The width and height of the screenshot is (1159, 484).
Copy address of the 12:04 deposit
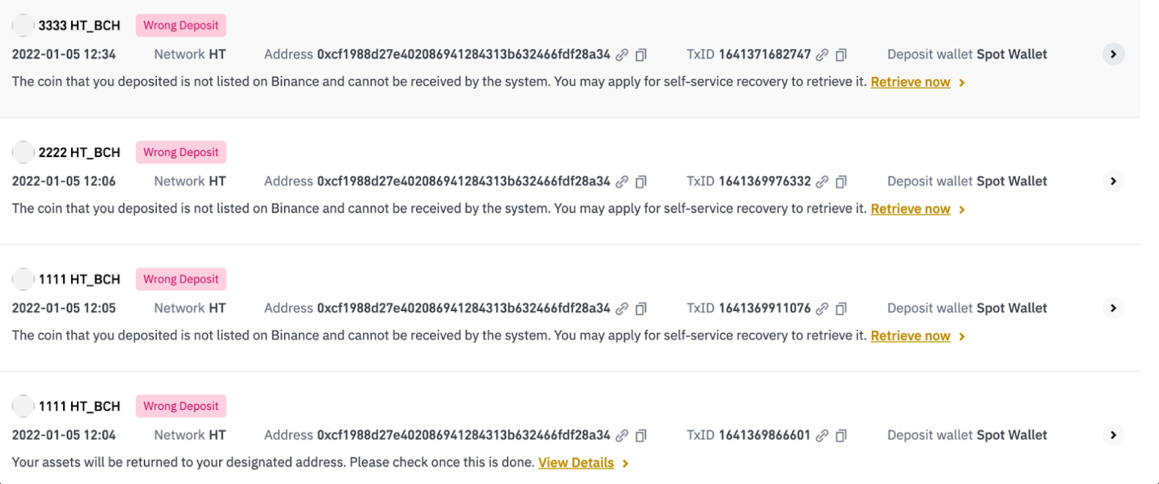click(641, 436)
